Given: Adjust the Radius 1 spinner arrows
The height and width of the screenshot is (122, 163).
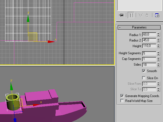Looking at the screenshot, I should tap(158, 34).
